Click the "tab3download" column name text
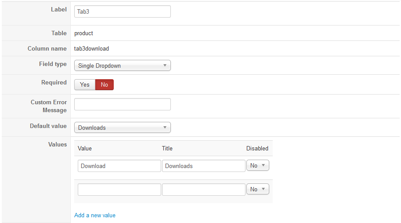Viewport: 401px width, 223px height. (x=91, y=48)
